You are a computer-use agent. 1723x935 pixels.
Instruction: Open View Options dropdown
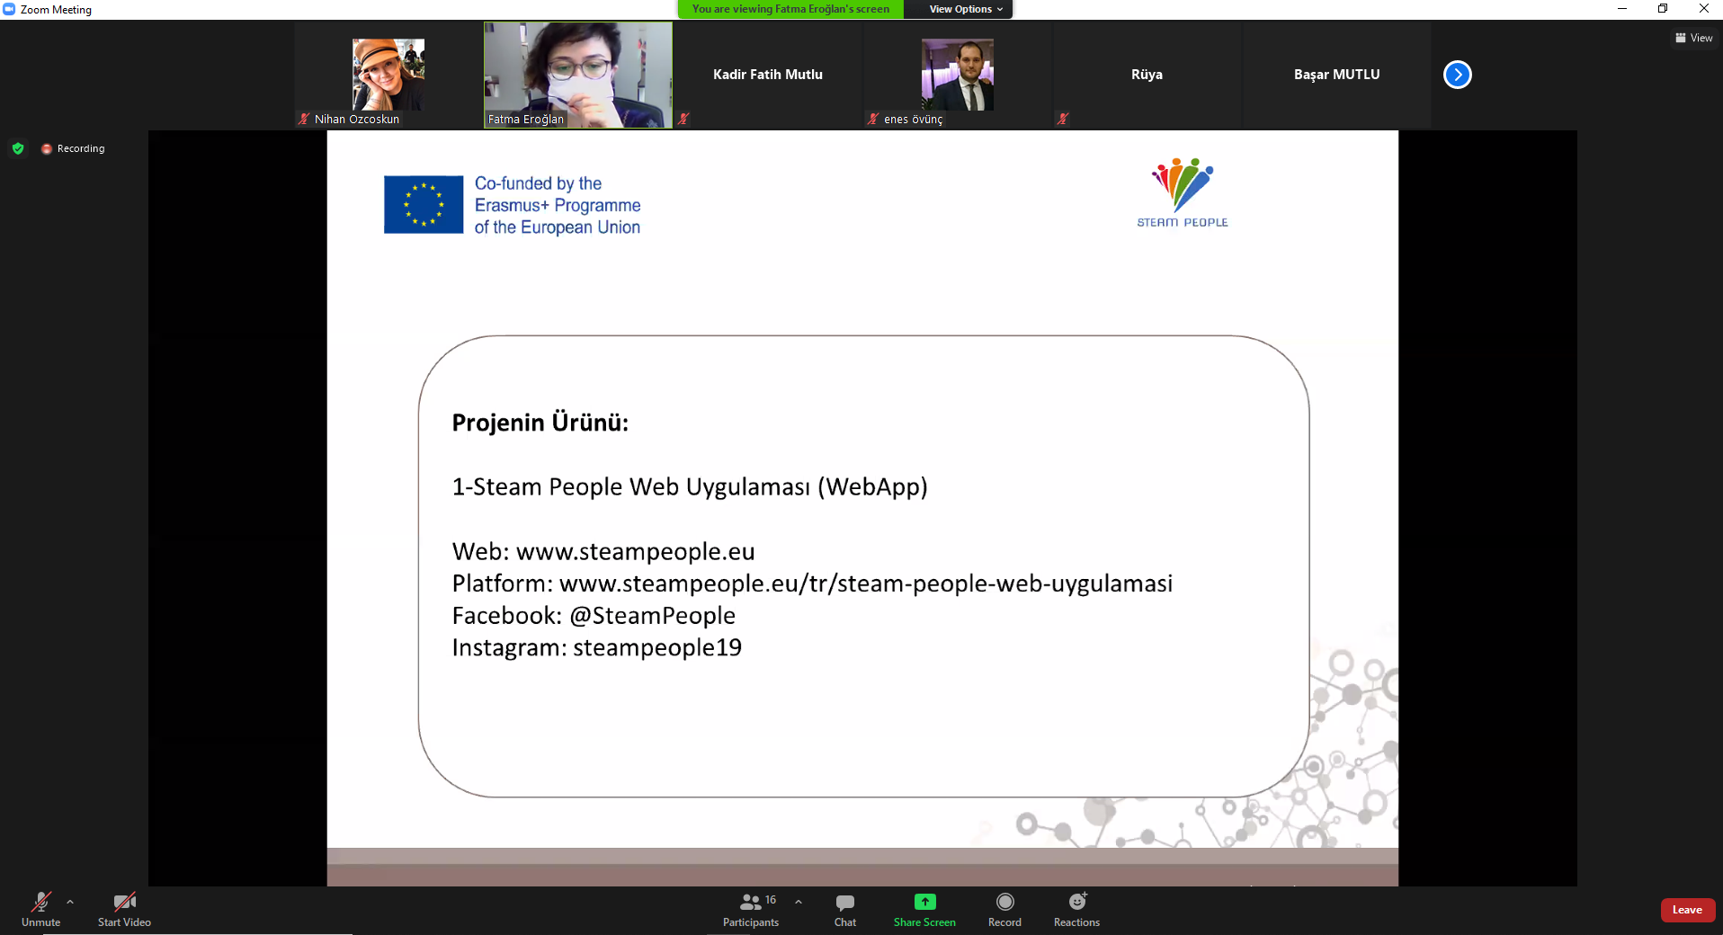tap(965, 9)
